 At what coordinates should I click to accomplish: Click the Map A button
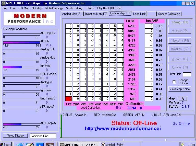pyautogui.click(x=182, y=99)
